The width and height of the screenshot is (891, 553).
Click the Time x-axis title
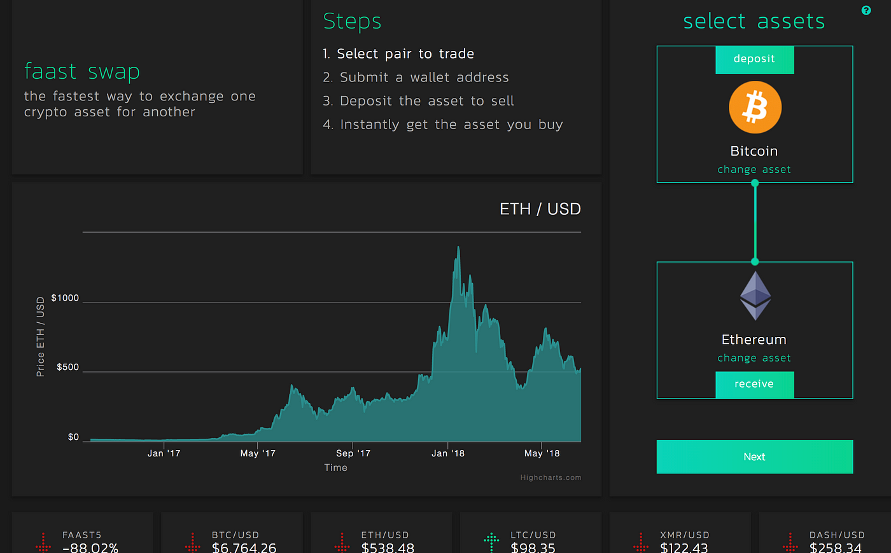(336, 468)
